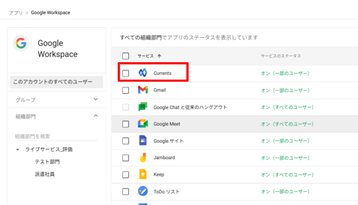The width and height of the screenshot is (358, 205).
Task: Click the Gmail envelope icon
Action: (143, 90)
